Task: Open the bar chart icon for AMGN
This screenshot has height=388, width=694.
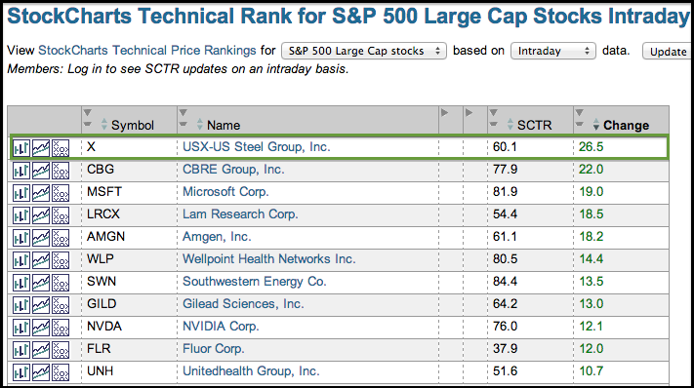Action: click(21, 238)
